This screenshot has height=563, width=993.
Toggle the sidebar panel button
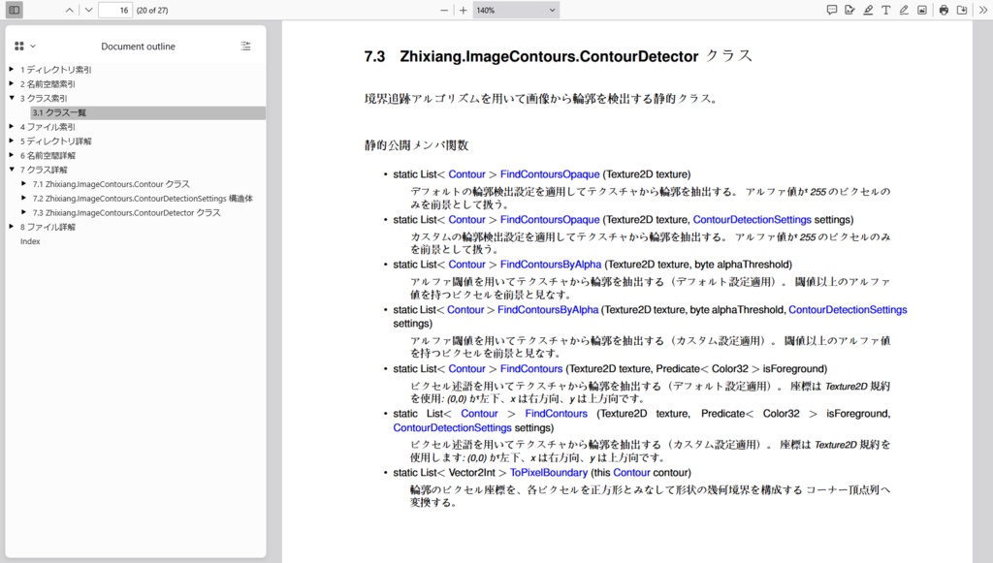pos(14,10)
